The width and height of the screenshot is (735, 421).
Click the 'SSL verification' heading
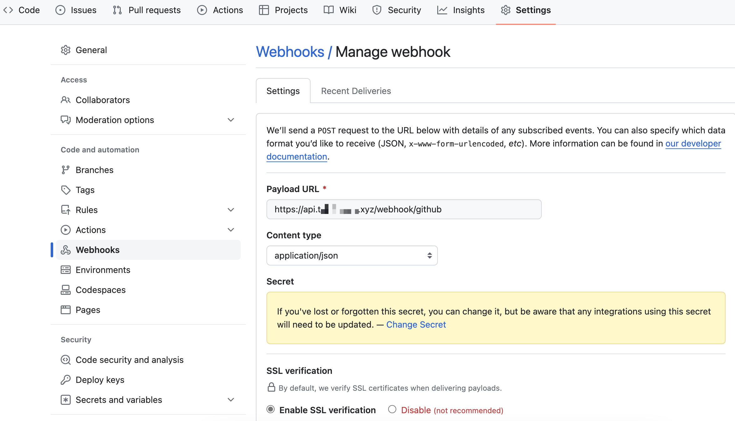(299, 371)
